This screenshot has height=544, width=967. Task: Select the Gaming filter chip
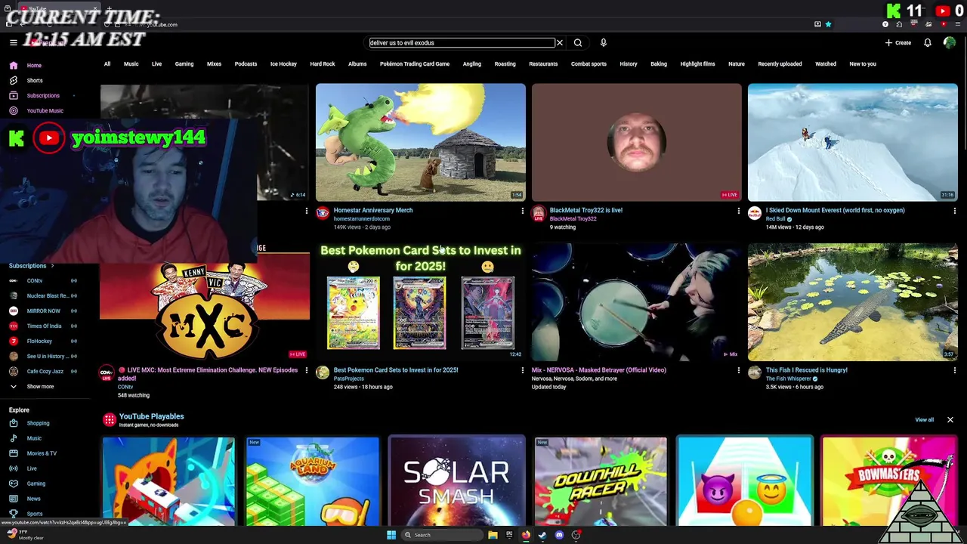coord(184,64)
